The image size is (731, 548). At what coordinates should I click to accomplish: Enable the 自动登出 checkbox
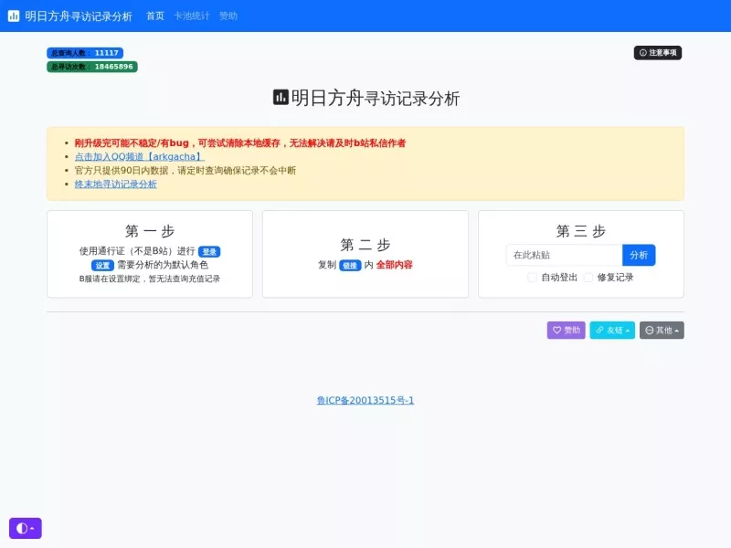(x=532, y=278)
